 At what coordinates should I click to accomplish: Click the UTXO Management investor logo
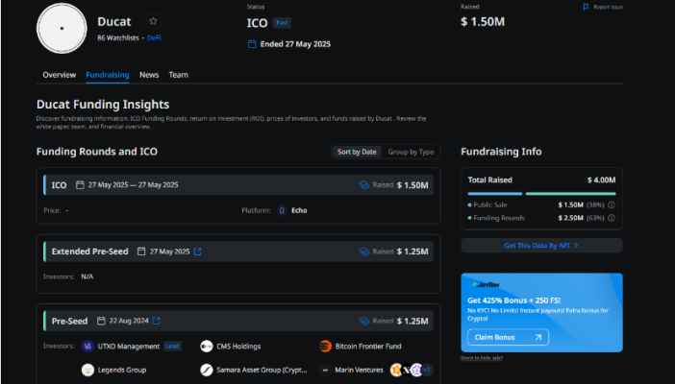88,346
